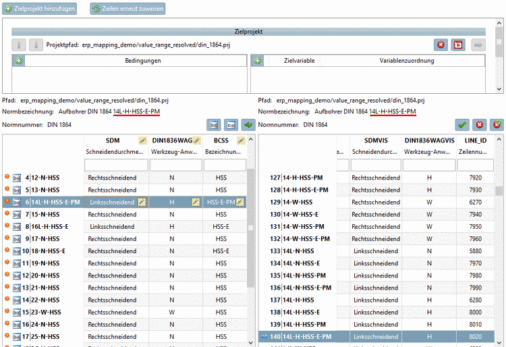Sort by the LINE_ID column header
Viewport: 506px width, 347px height.
click(x=475, y=140)
